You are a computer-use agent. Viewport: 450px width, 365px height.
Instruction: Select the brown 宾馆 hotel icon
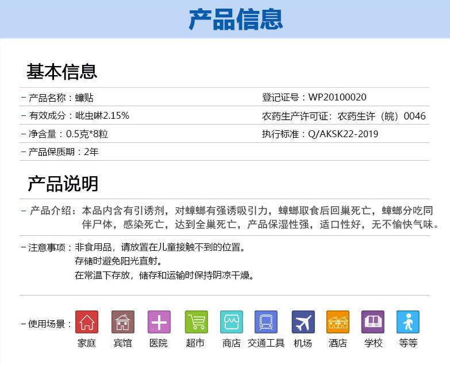tap(122, 322)
